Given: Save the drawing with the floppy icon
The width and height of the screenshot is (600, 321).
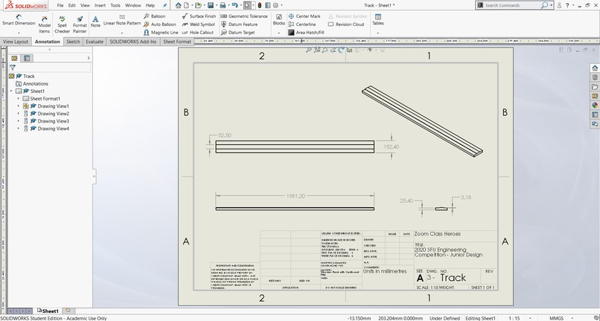Looking at the screenshot, I should coord(211,5).
